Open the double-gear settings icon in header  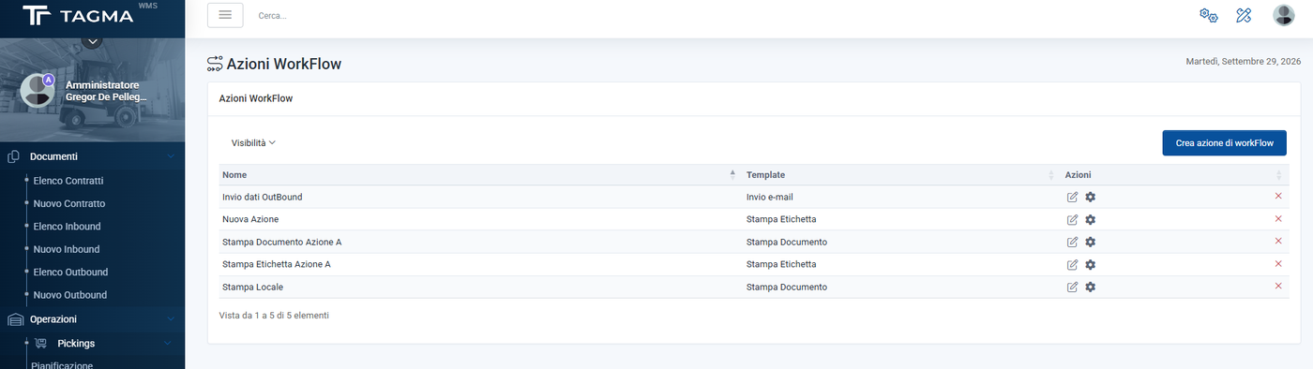click(1209, 15)
